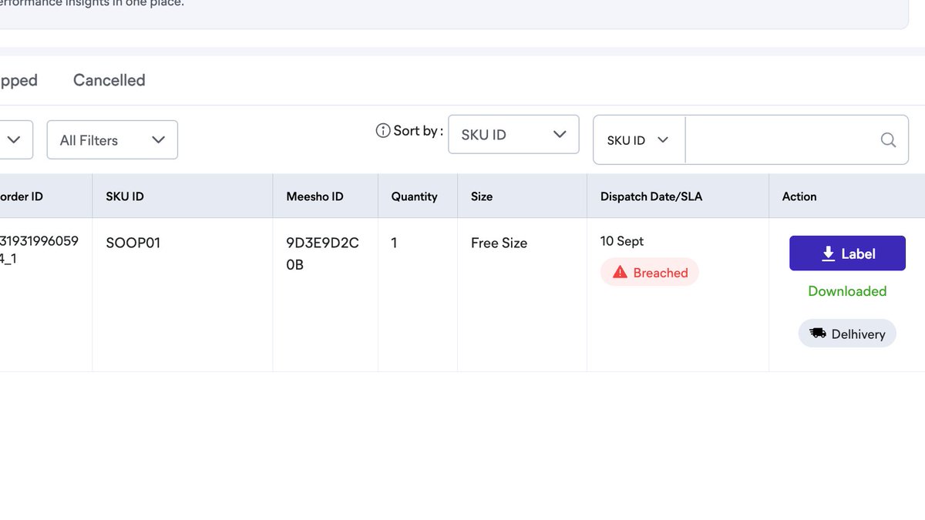Viewport: 925px width, 520px height.
Task: Expand the SKU ID search type selector
Action: [638, 140]
